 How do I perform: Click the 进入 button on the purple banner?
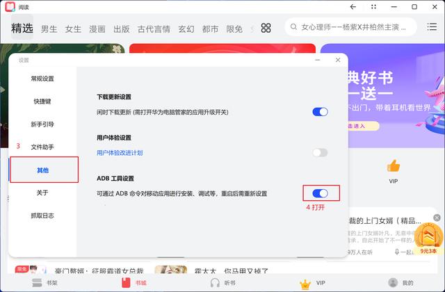pos(363,126)
